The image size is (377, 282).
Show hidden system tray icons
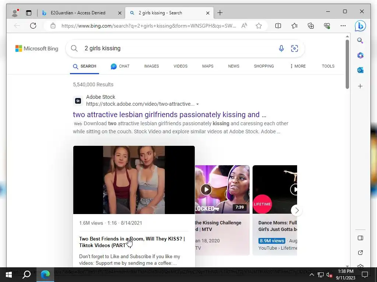tap(311, 275)
